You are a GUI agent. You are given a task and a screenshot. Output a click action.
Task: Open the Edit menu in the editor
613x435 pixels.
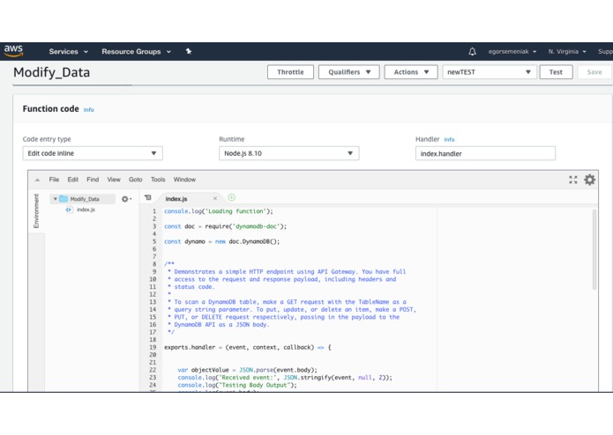point(72,180)
